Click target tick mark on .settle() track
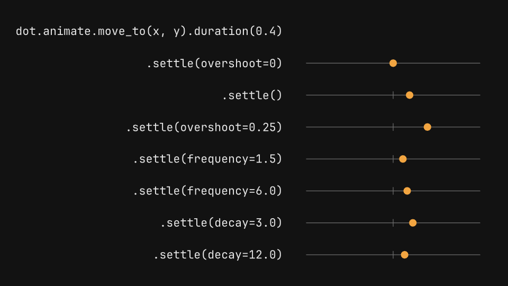Image resolution: width=508 pixels, height=286 pixels. click(393, 95)
